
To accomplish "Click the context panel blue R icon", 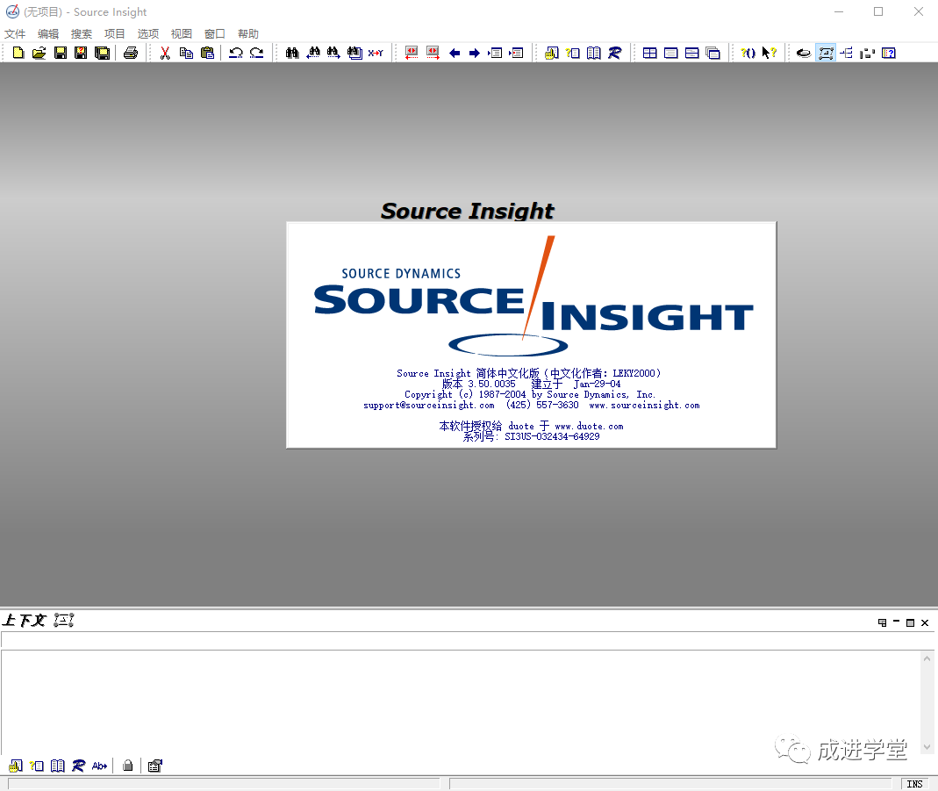I will [78, 766].
